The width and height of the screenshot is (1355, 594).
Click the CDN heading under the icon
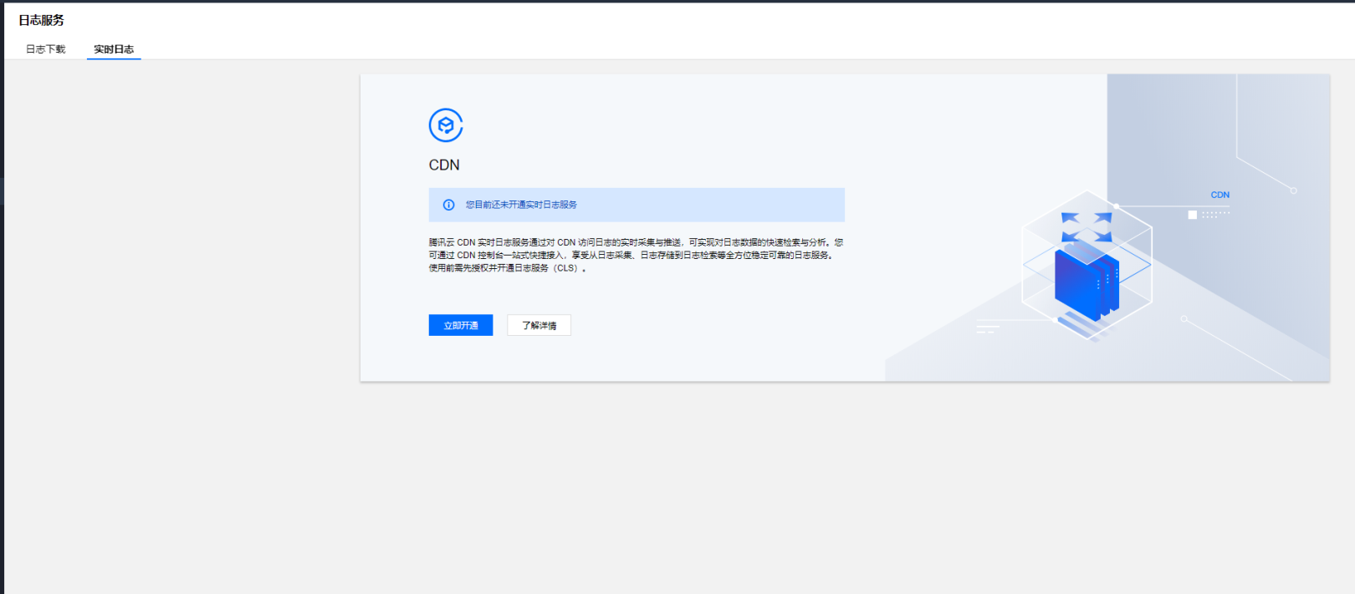click(444, 165)
